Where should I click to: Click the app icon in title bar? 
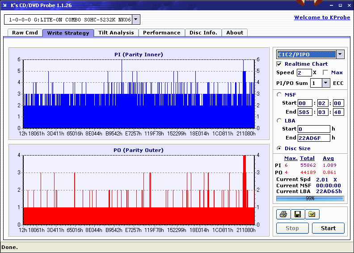click(5, 4)
